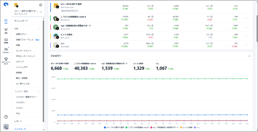
Task: Click the こうだい account avatar
Action: pyautogui.click(x=56, y=18)
